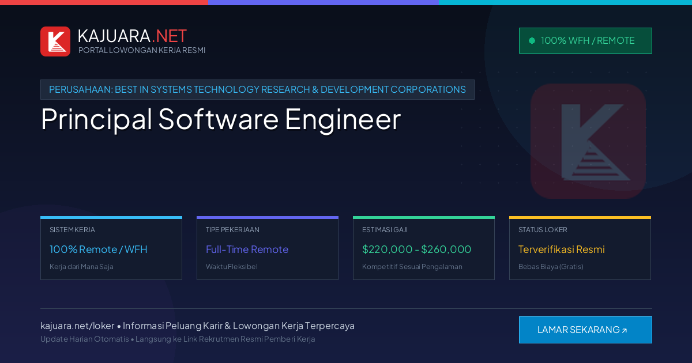
Task: Click the PORTAL LOWONGAN KERJA RESMI tagline
Action: click(x=142, y=50)
